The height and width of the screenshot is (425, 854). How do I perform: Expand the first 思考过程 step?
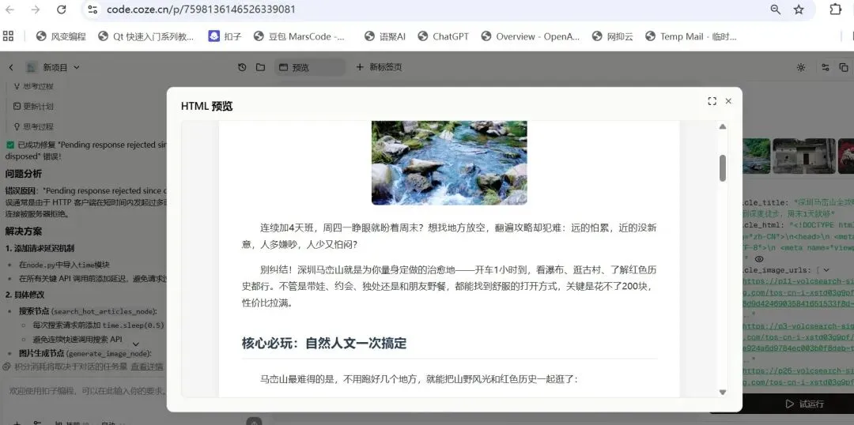pyautogui.click(x=33, y=86)
